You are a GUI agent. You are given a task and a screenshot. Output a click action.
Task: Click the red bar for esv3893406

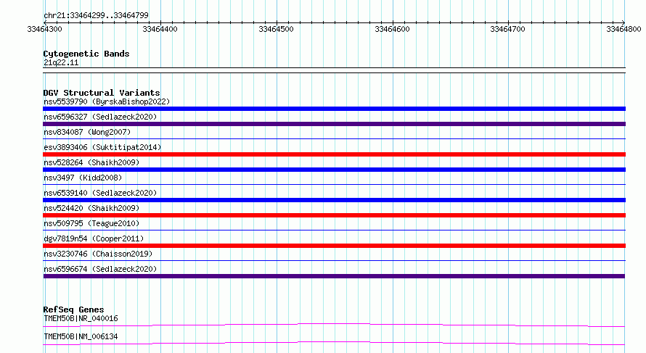(334, 154)
